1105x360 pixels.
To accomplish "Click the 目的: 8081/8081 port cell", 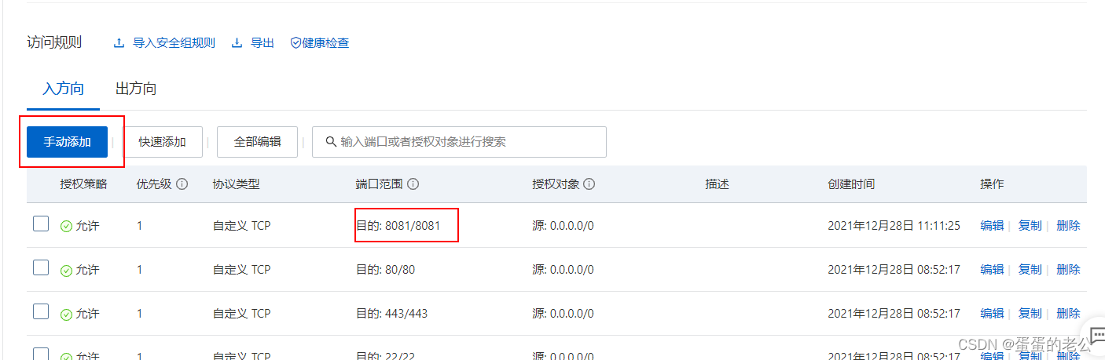I will click(x=398, y=226).
